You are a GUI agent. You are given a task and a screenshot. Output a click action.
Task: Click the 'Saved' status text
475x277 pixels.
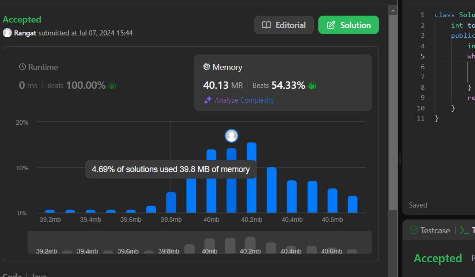tap(418, 205)
